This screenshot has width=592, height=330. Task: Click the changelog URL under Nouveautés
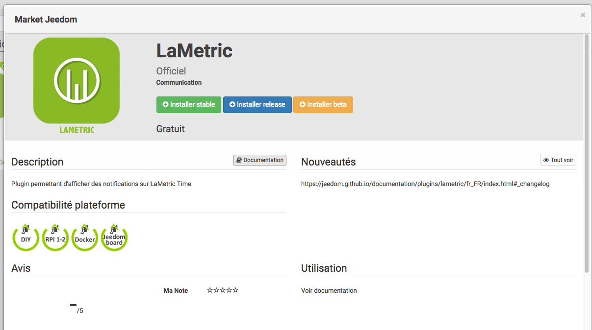[425, 184]
